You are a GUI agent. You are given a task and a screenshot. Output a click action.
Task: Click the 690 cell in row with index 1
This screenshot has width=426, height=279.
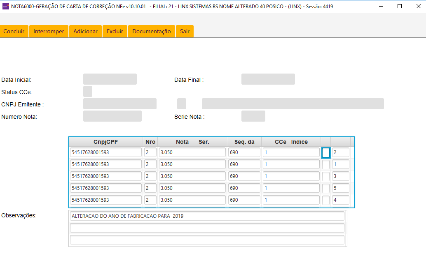point(244,164)
